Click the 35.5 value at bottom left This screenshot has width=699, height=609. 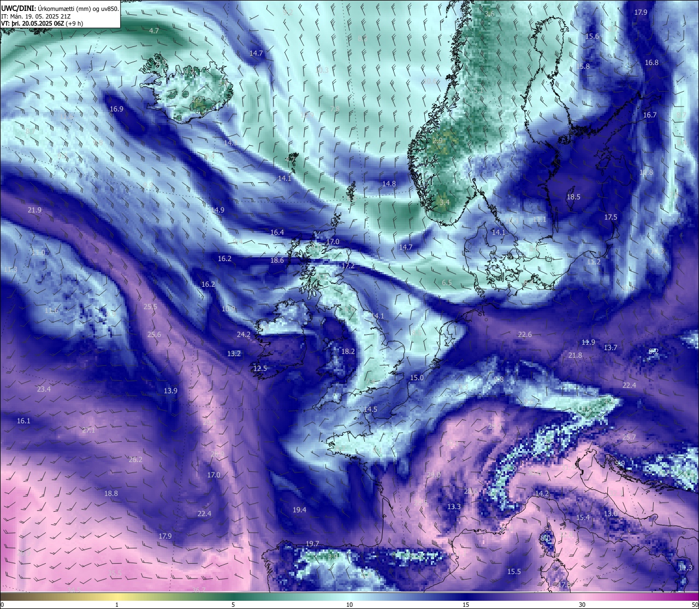(x=115, y=573)
